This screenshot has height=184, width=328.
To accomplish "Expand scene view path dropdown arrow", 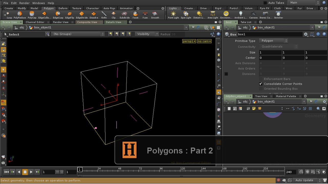I will (x=186, y=28).
